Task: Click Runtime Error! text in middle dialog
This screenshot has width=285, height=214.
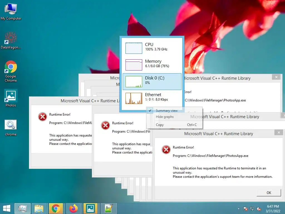Action: tap(123, 123)
